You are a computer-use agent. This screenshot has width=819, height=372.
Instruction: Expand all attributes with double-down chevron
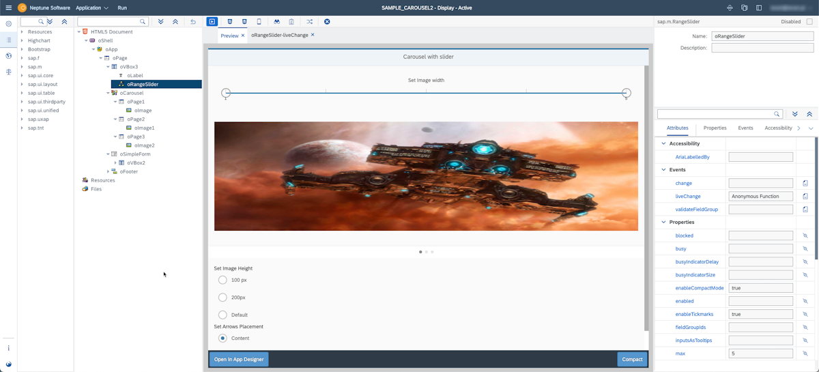795,114
